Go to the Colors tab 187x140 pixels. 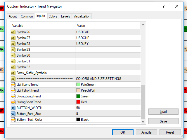tap(53, 16)
